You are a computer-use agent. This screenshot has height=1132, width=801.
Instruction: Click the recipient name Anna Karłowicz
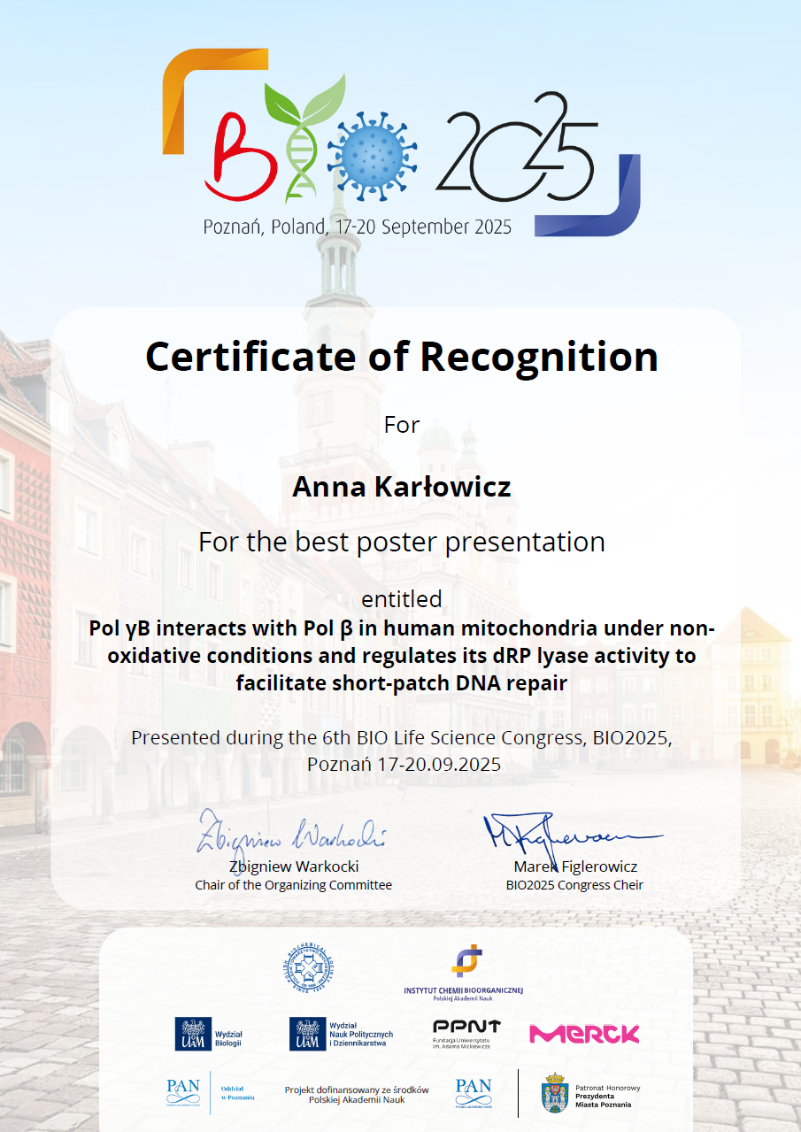pyautogui.click(x=401, y=486)
